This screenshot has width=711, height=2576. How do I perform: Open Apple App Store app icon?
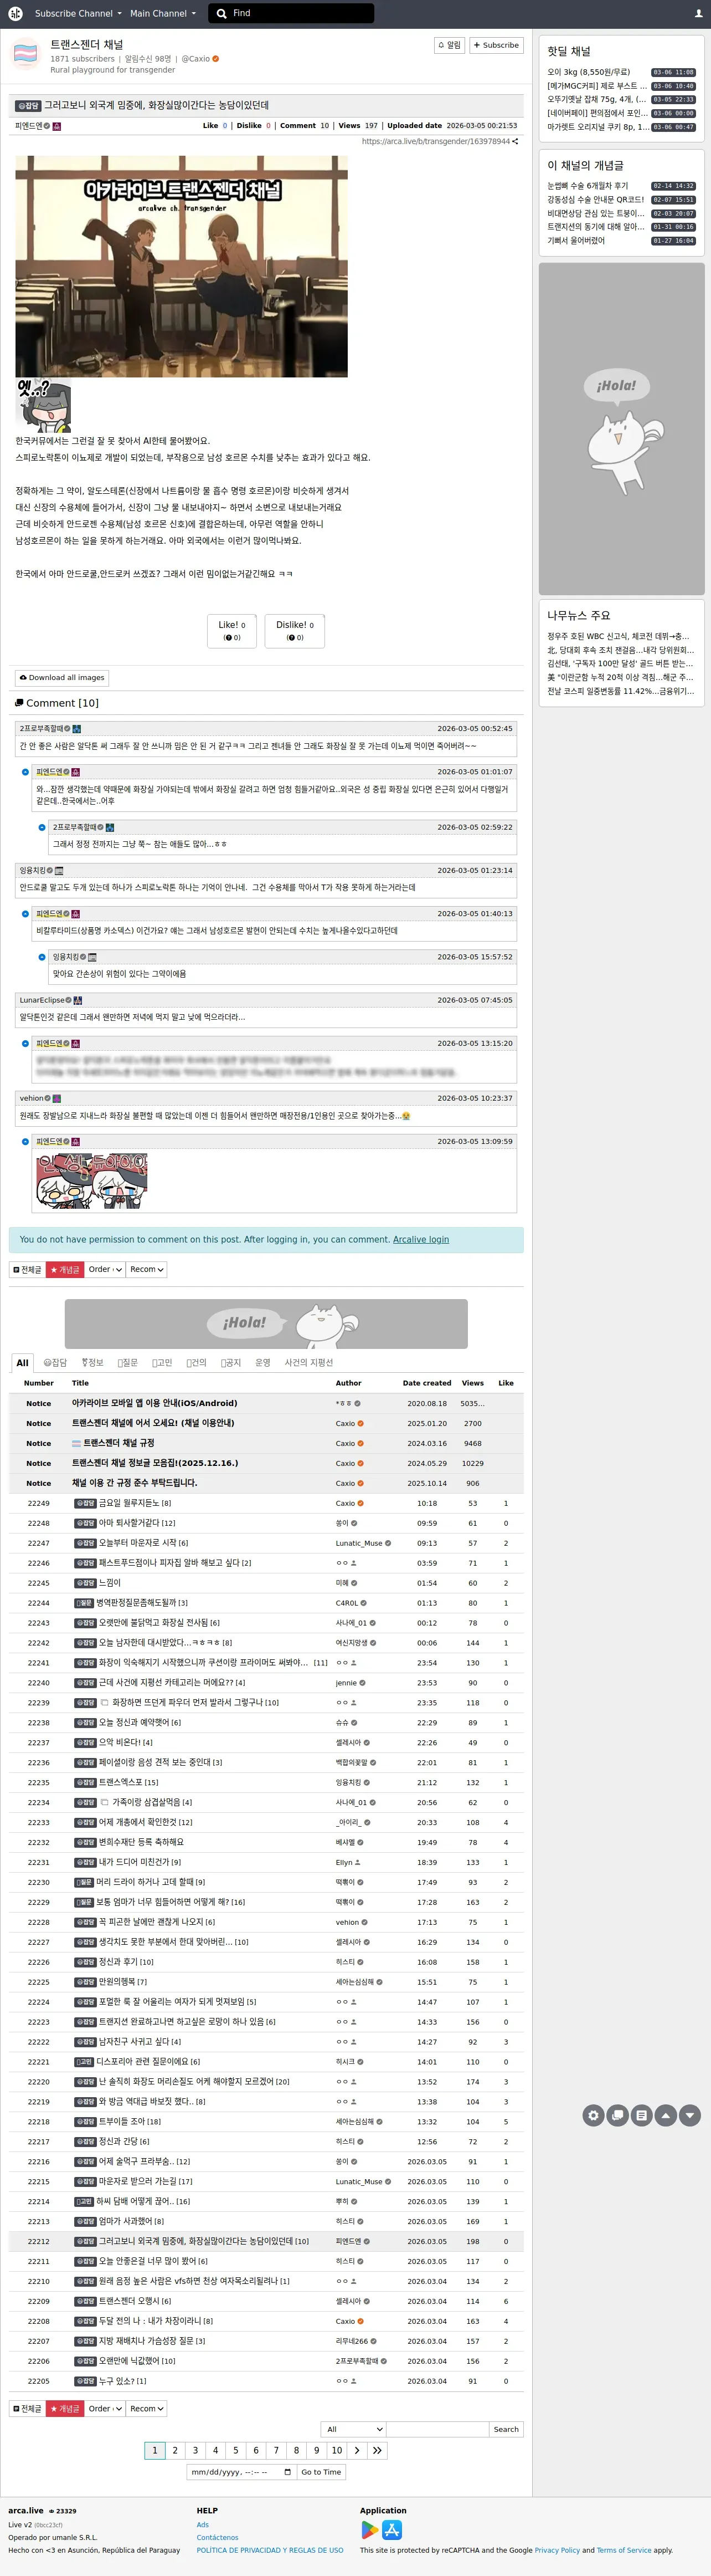393,2529
